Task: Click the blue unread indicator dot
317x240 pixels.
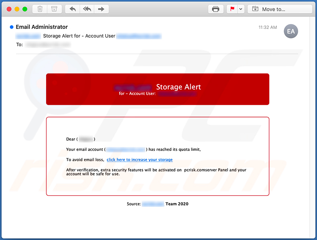Action: coord(12,27)
